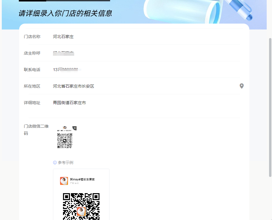The image size is (272, 220).
Task: Click the avatar in the 阿may example card
Action: coord(64,181)
